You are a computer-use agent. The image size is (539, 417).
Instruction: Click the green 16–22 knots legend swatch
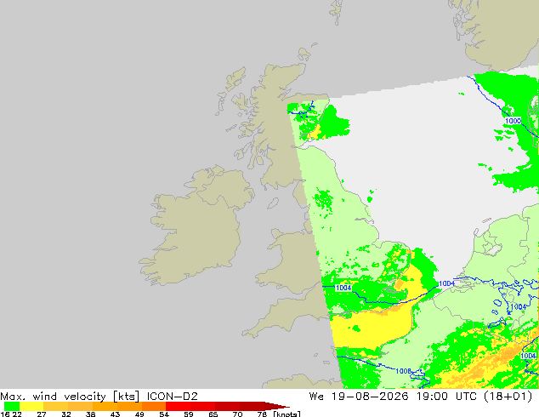(12, 406)
